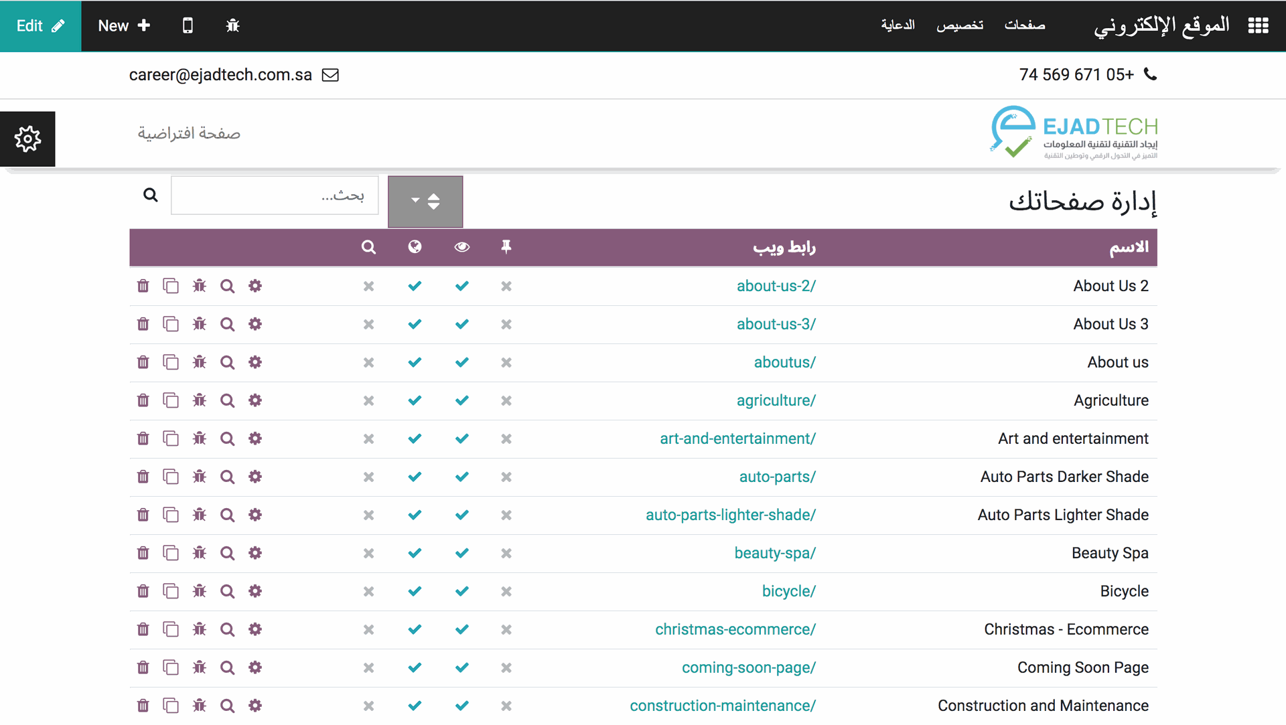Open the SEO magnifier icon for Beauty Spa row
Viewport: 1286px width, 725px height.
click(x=227, y=554)
